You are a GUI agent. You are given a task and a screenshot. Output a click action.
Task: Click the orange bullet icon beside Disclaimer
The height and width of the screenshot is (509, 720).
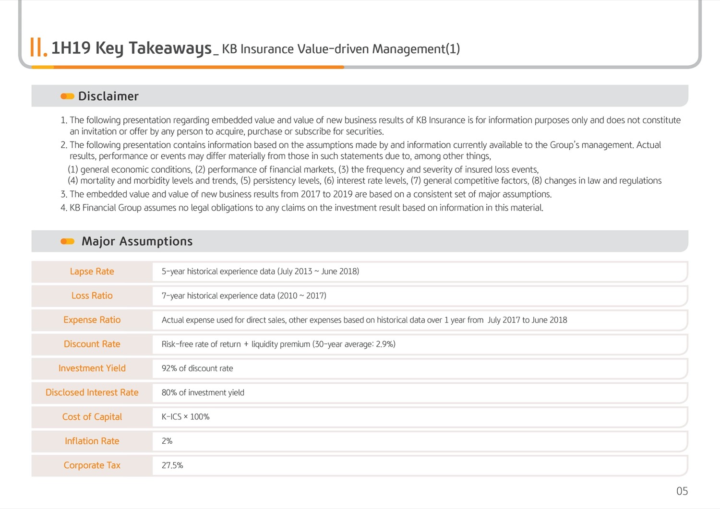(x=67, y=96)
